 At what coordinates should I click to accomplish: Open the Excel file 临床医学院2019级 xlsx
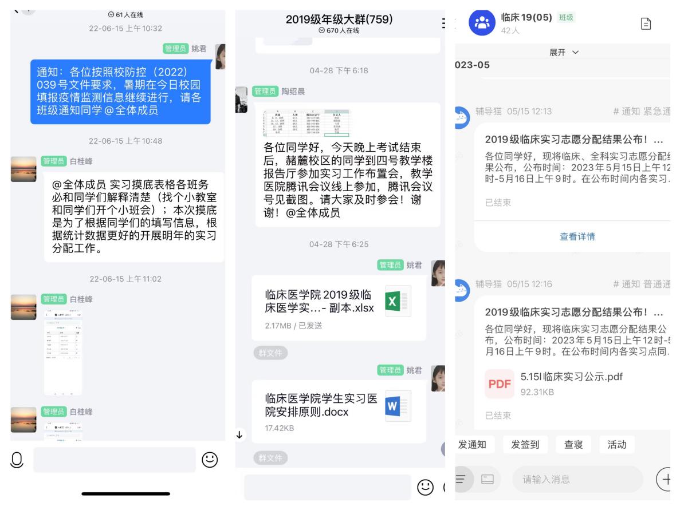(x=339, y=307)
